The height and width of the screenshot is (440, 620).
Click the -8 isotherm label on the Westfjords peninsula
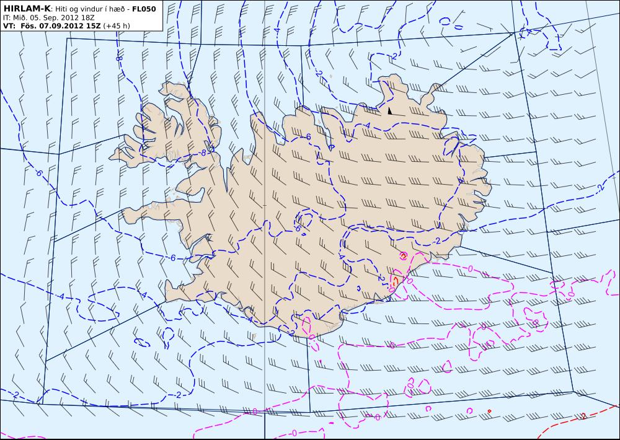[x=202, y=153]
